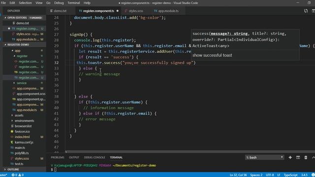Change line ending via LF in status bar

coord(279,175)
